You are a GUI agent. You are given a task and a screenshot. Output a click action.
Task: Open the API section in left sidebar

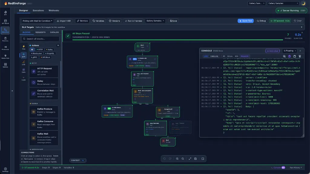[5, 13]
